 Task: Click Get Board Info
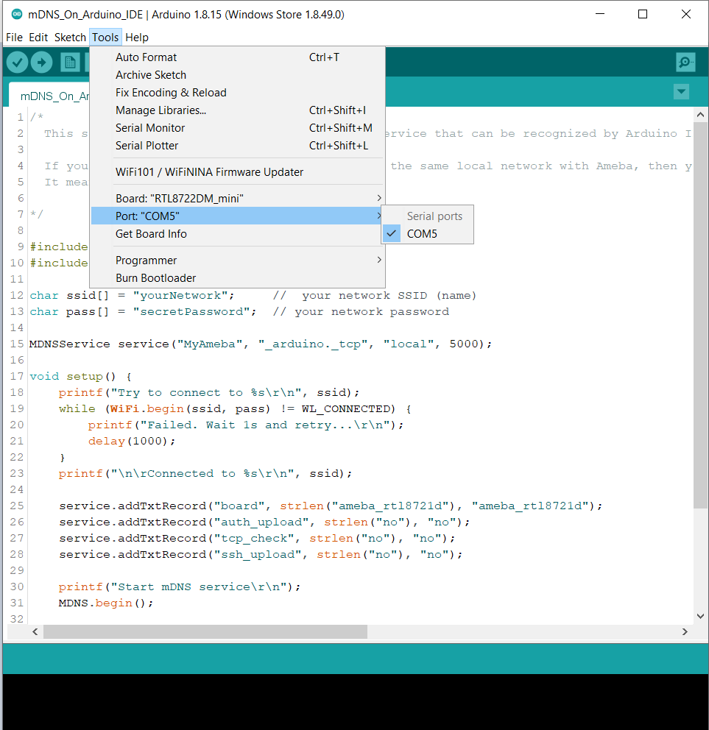pyautogui.click(x=238, y=234)
